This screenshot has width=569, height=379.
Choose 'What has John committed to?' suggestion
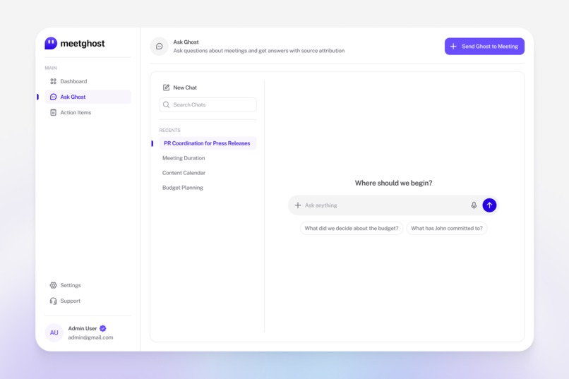click(x=447, y=228)
